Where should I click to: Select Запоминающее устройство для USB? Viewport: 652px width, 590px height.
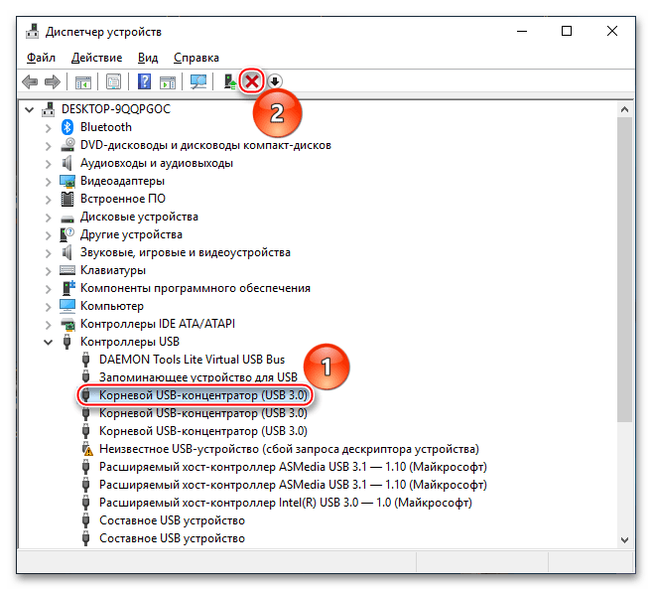[x=197, y=377]
